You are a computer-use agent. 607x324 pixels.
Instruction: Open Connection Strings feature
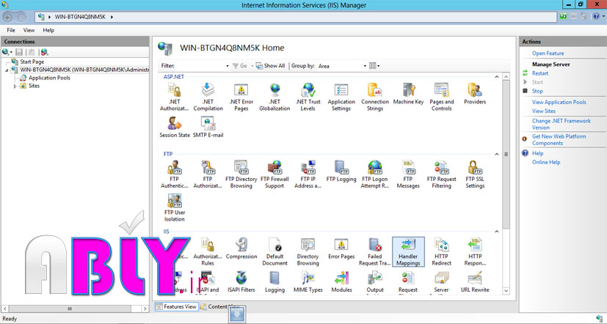375,97
